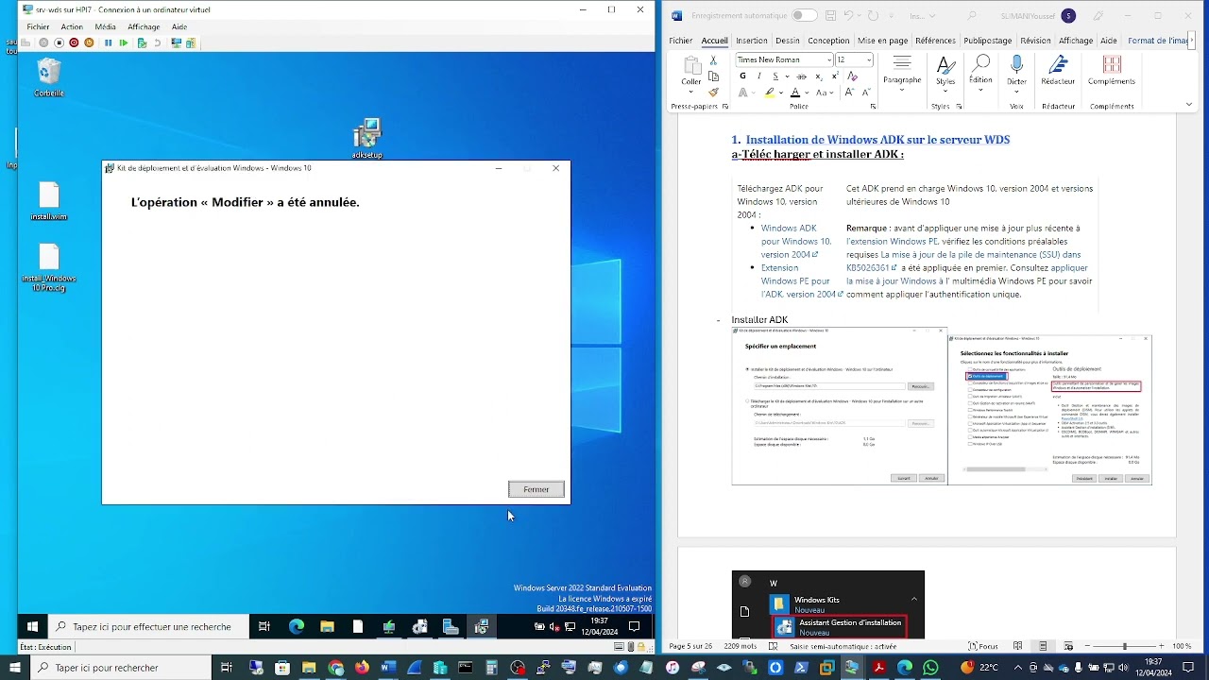Select the Corbeille recycle bin icon
The width and height of the screenshot is (1209, 680).
point(49,78)
